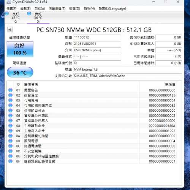Open the 磁碟(D) disk menu

click(x=74, y=9)
